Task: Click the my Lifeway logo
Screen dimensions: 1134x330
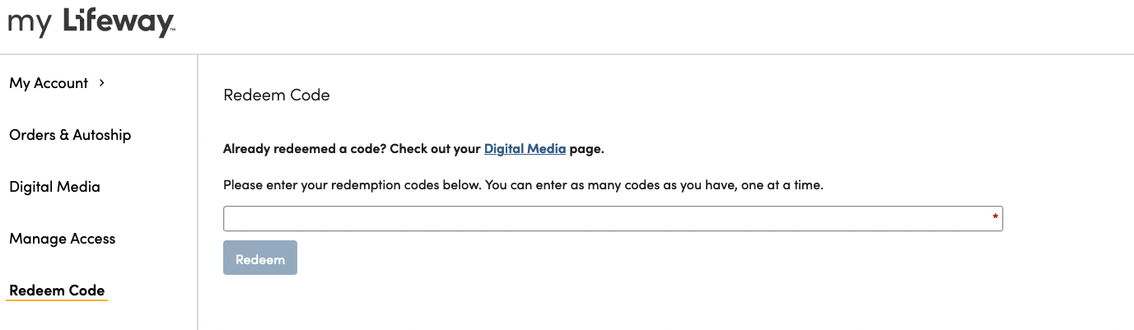Action: coord(91,22)
